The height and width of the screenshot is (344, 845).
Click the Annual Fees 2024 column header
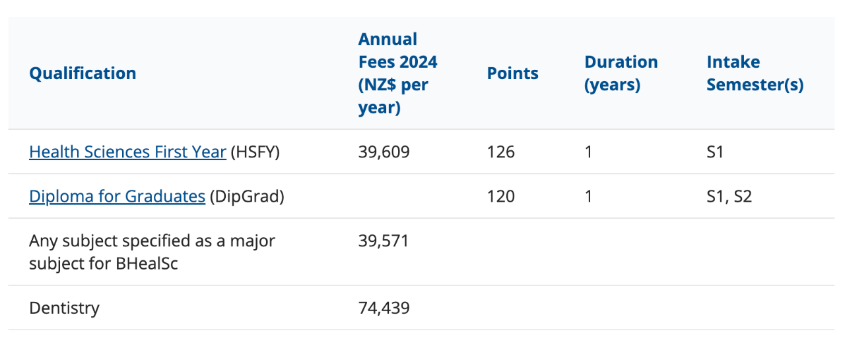[398, 73]
